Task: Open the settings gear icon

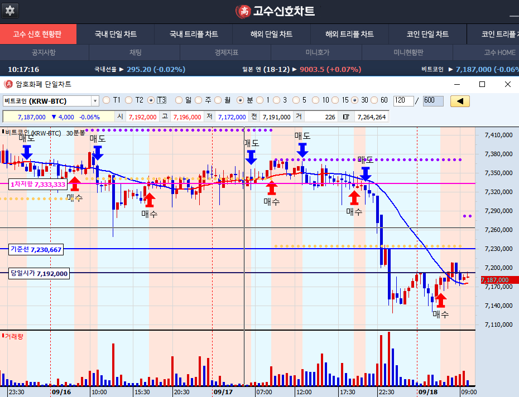Action: tap(10, 11)
